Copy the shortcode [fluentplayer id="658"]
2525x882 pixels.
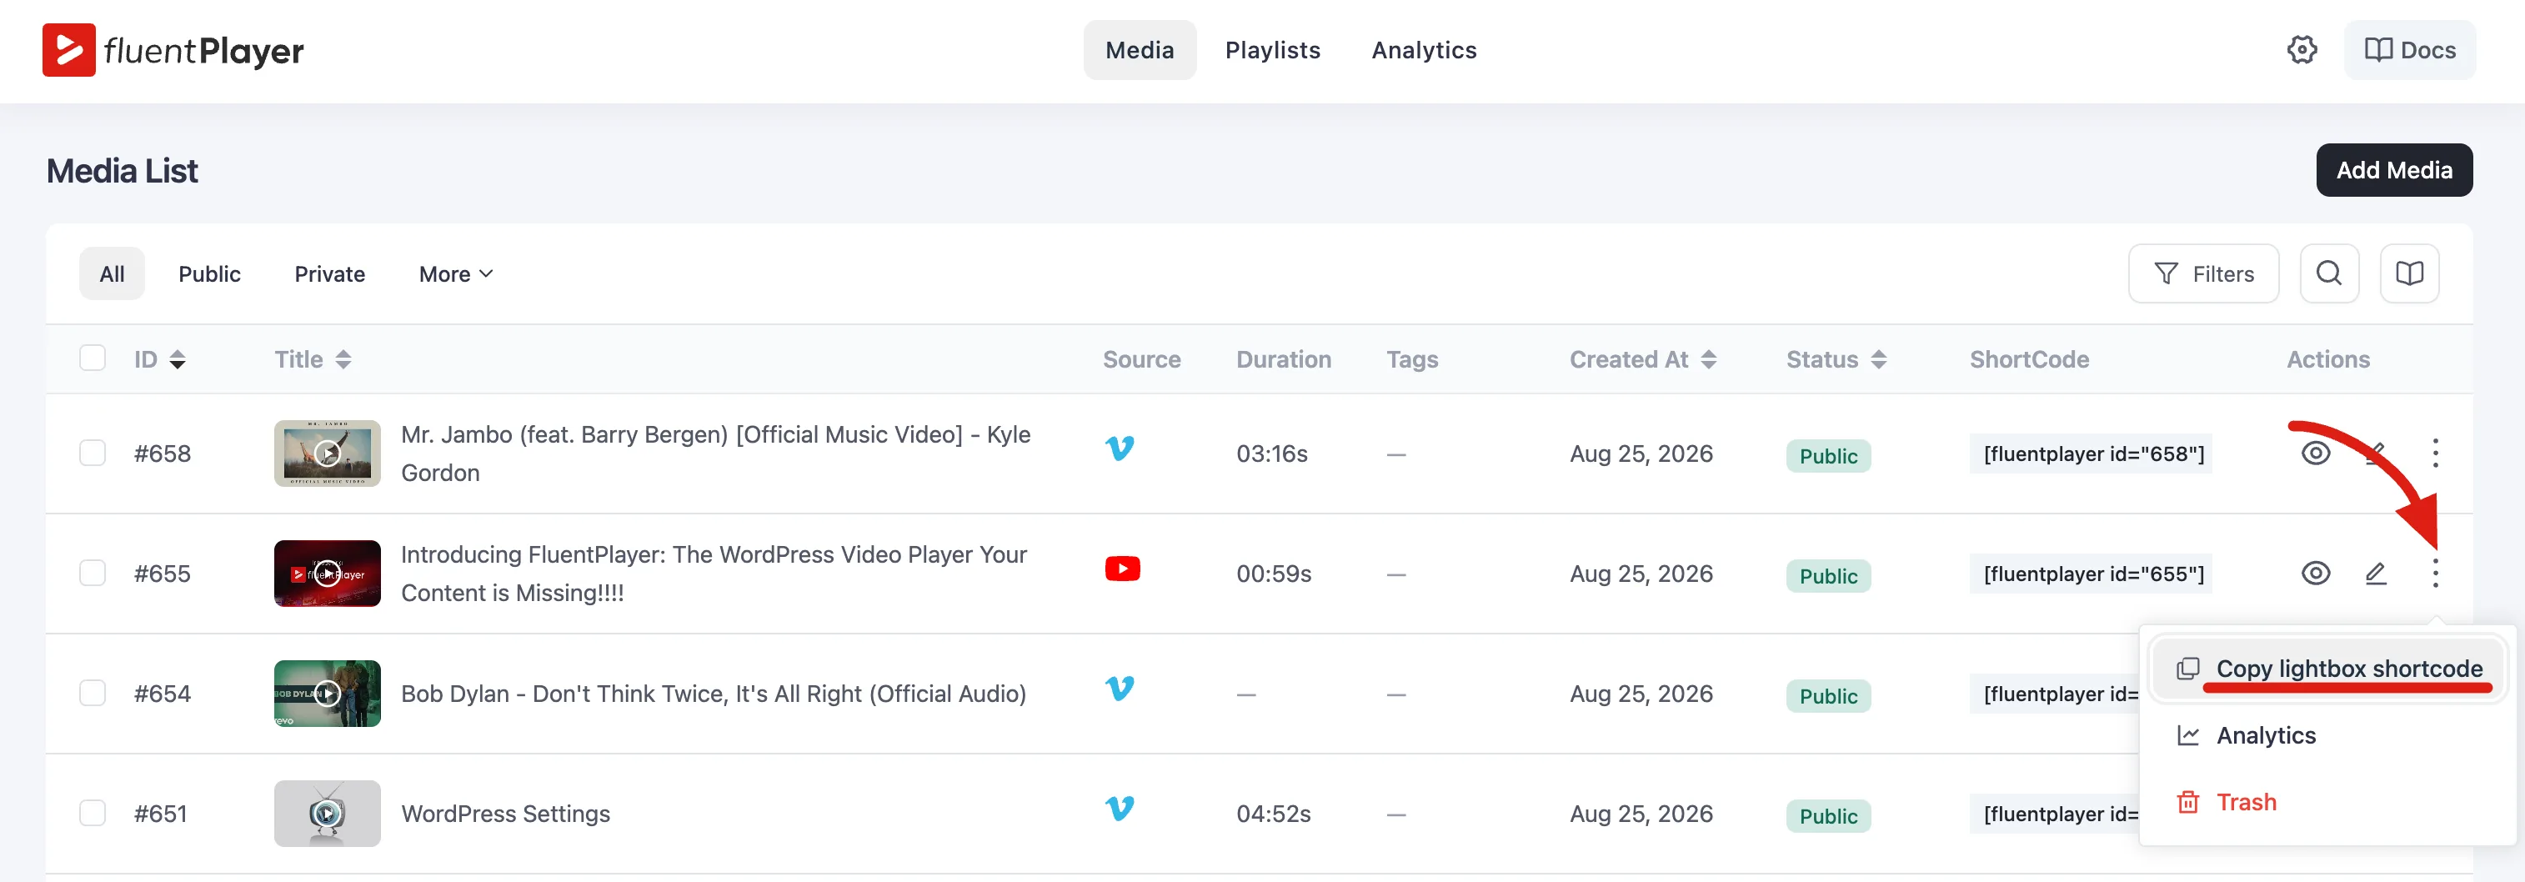point(2092,454)
